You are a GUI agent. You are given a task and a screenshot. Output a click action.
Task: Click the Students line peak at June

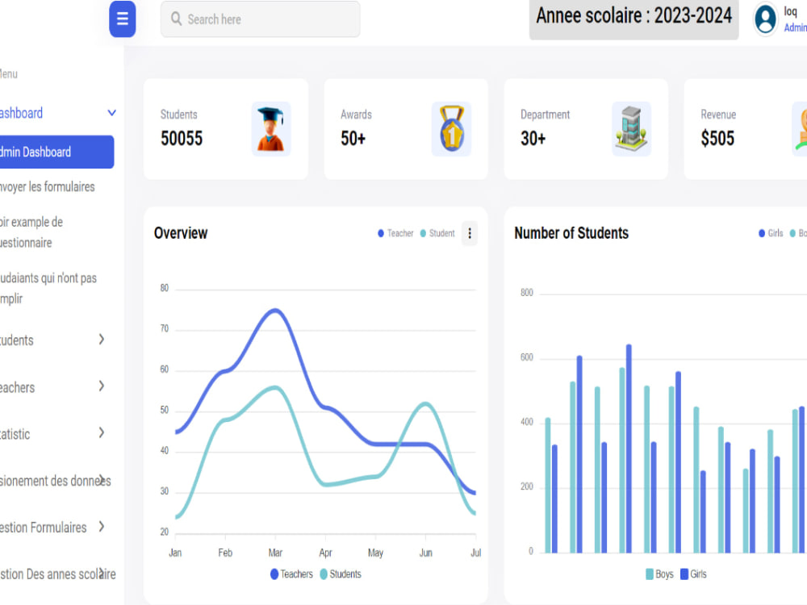tap(425, 404)
